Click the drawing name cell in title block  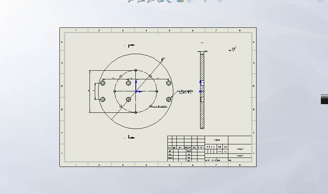240,149
